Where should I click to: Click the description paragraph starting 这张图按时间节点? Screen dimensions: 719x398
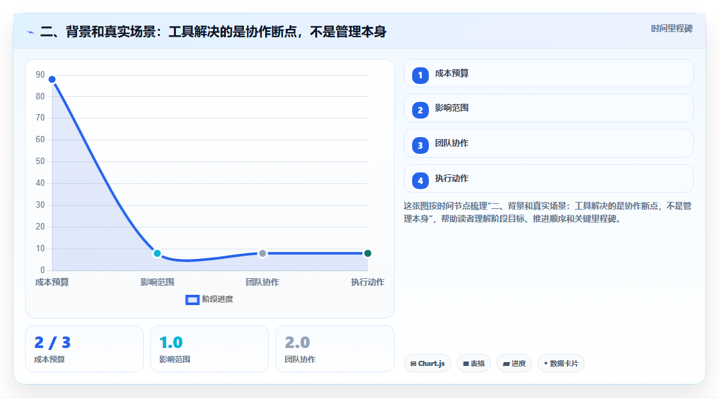tap(548, 213)
